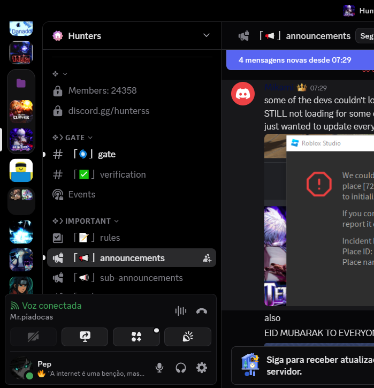Open the soundboard button
The width and height of the screenshot is (374, 388).
(x=188, y=337)
